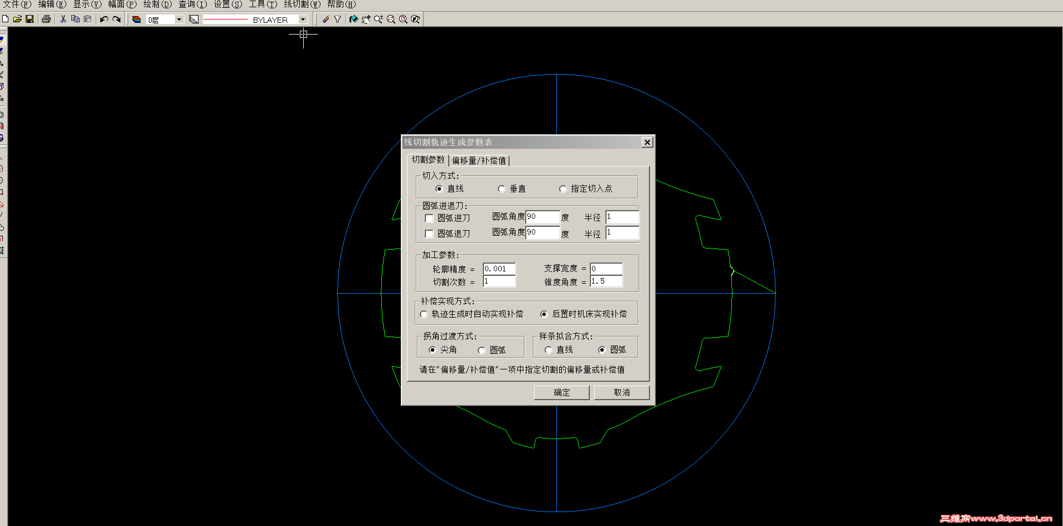
Task: Click the Copy icon
Action: [x=75, y=19]
